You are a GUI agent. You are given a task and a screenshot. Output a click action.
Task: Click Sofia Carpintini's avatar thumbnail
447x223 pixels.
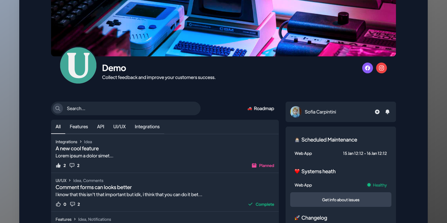pyautogui.click(x=296, y=112)
